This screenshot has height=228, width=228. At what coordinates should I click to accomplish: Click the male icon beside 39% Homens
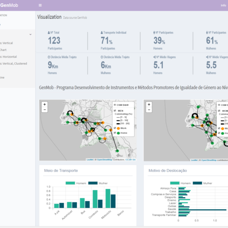point(154,32)
